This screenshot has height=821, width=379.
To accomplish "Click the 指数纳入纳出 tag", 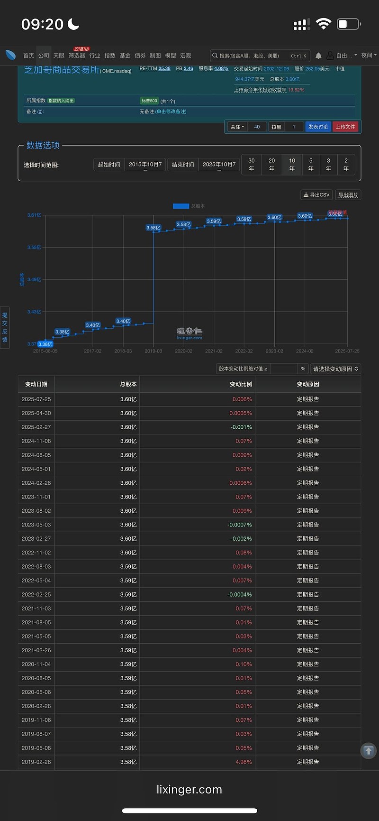I will coord(61,101).
